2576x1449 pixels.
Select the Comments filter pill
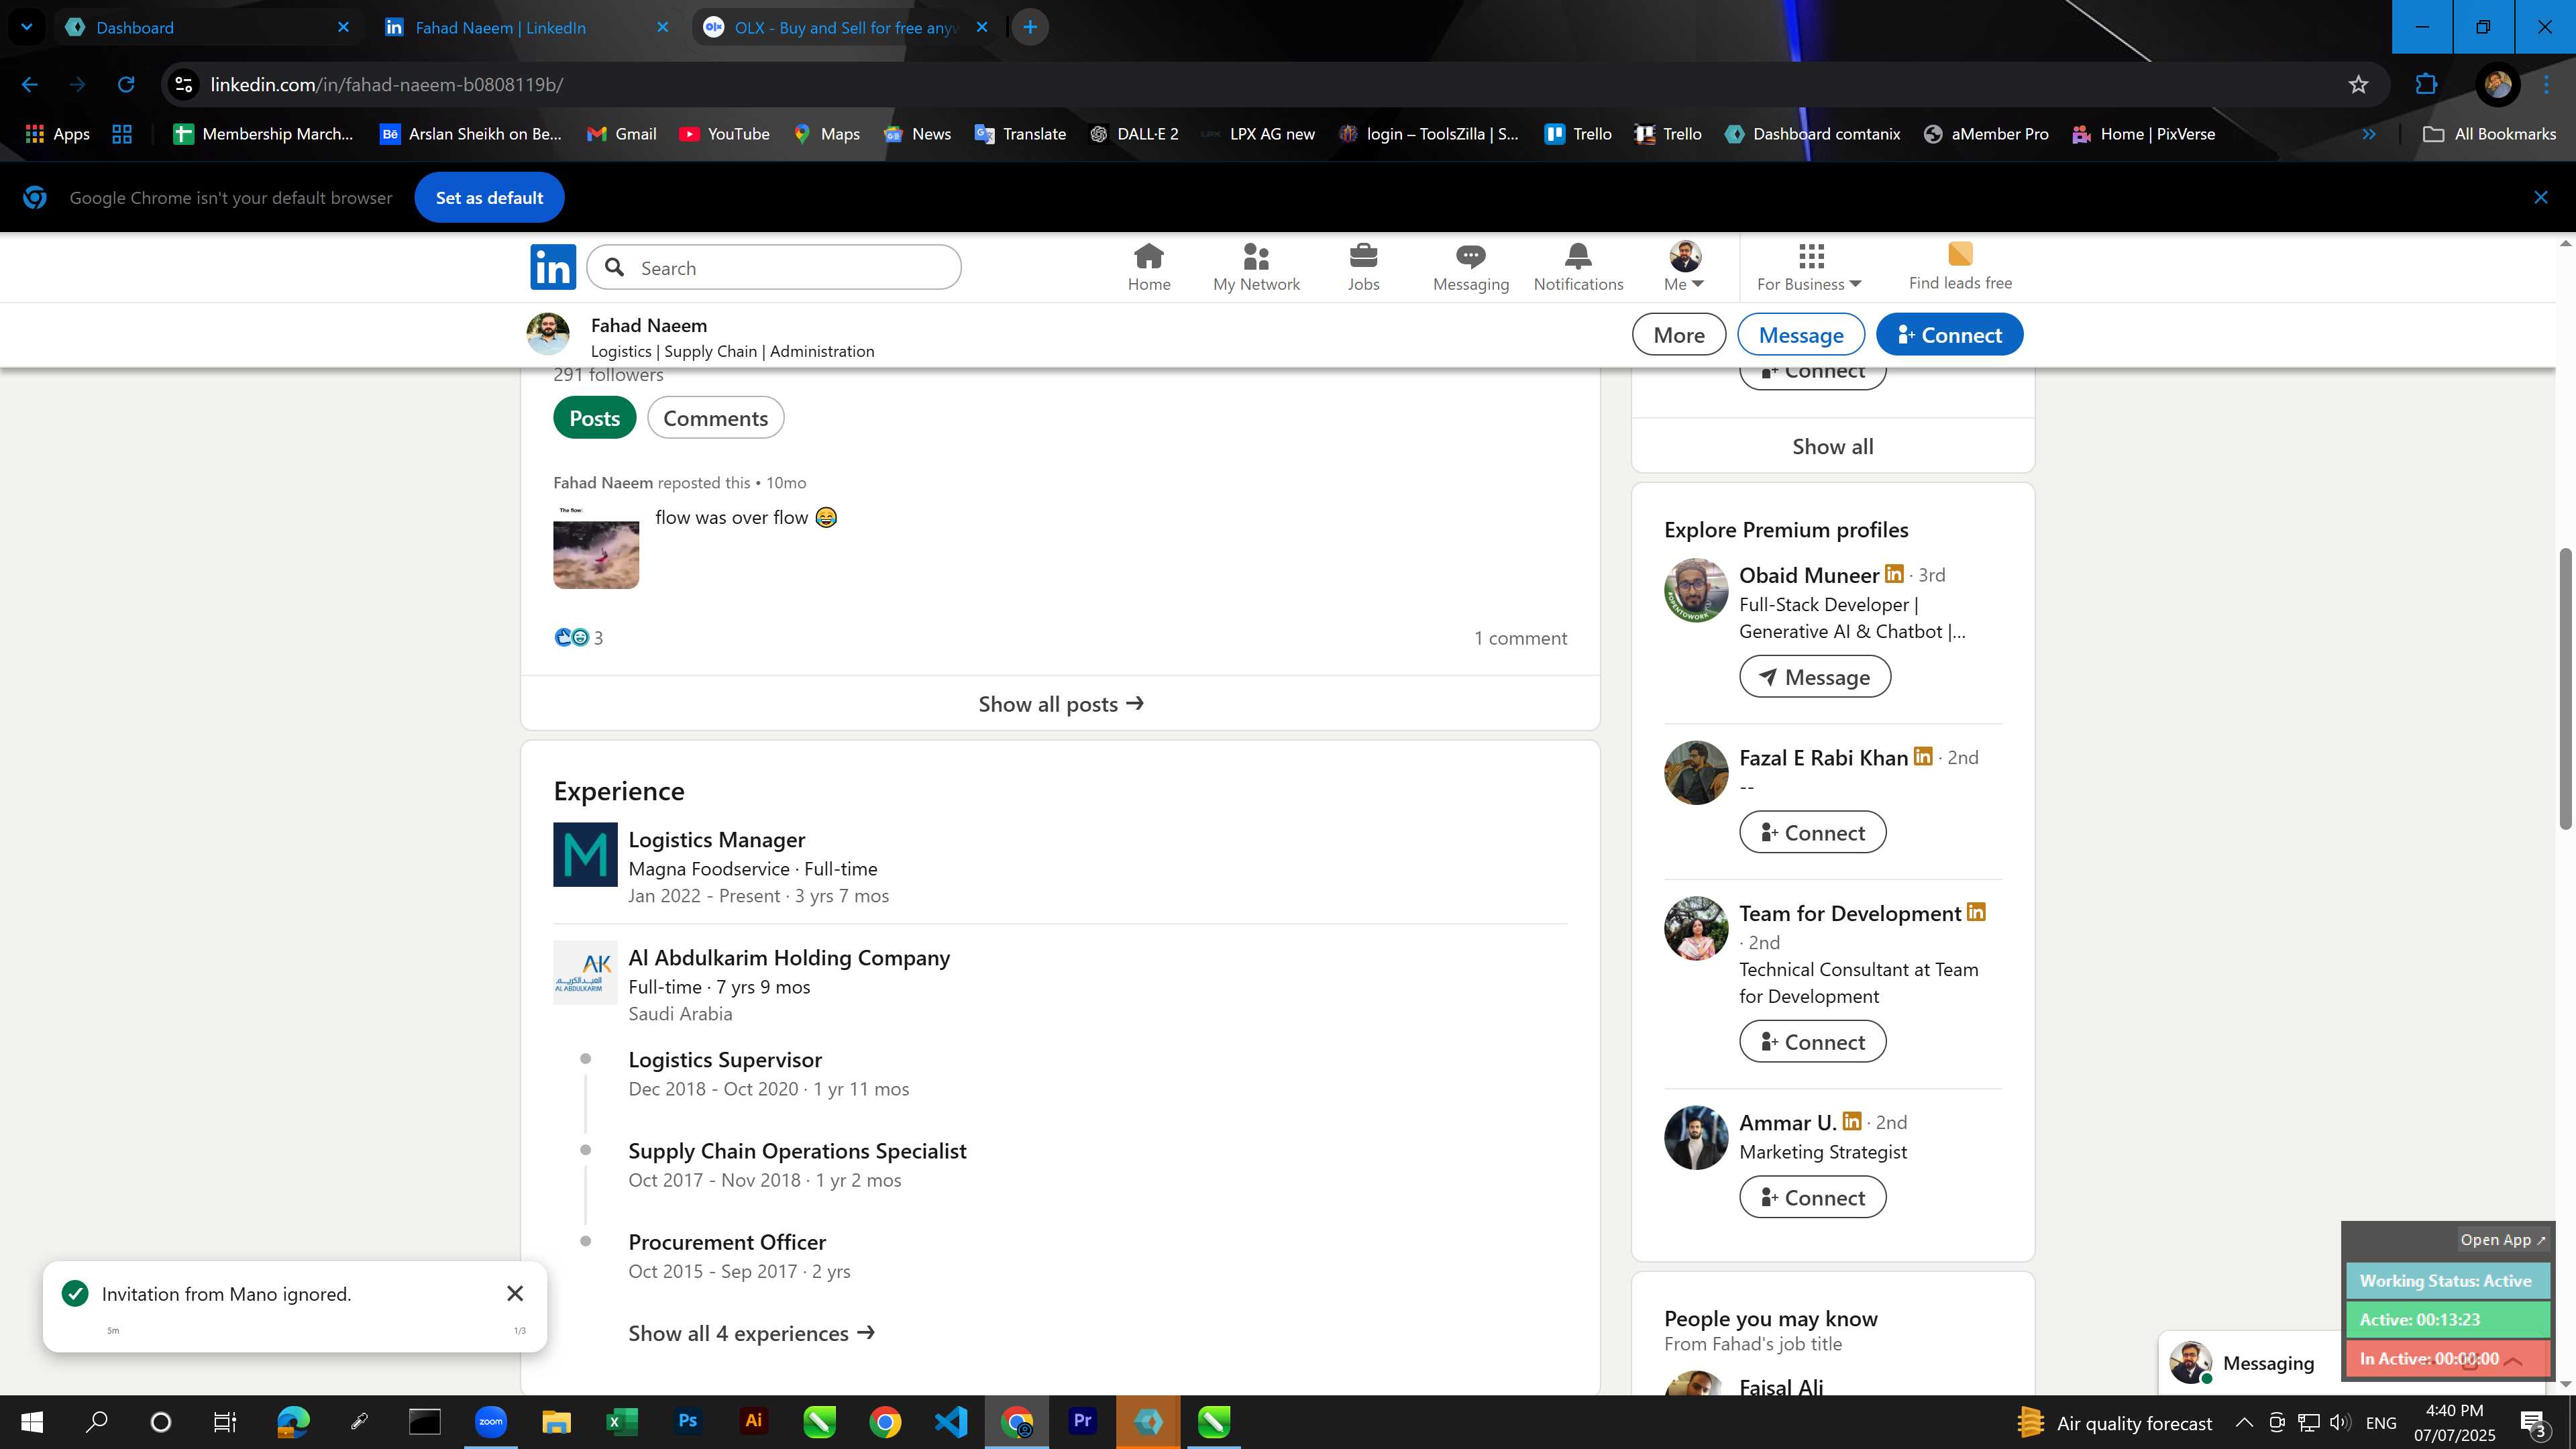click(715, 418)
